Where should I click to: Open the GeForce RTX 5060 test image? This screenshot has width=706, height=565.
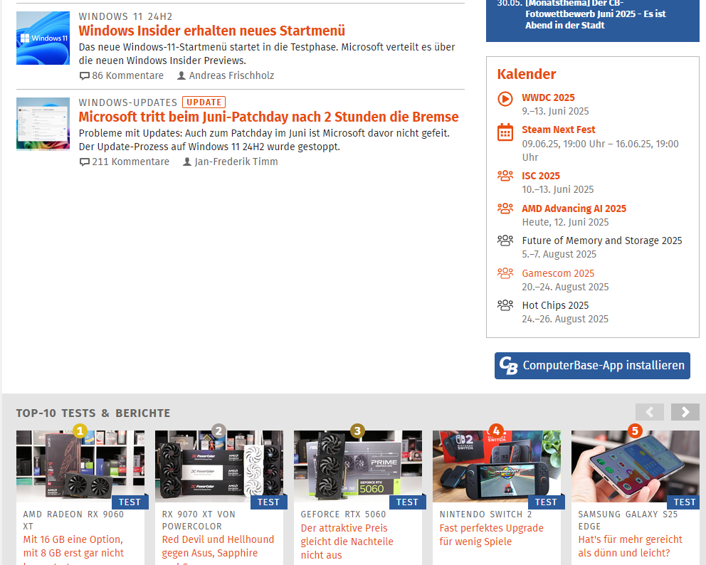coord(358,466)
